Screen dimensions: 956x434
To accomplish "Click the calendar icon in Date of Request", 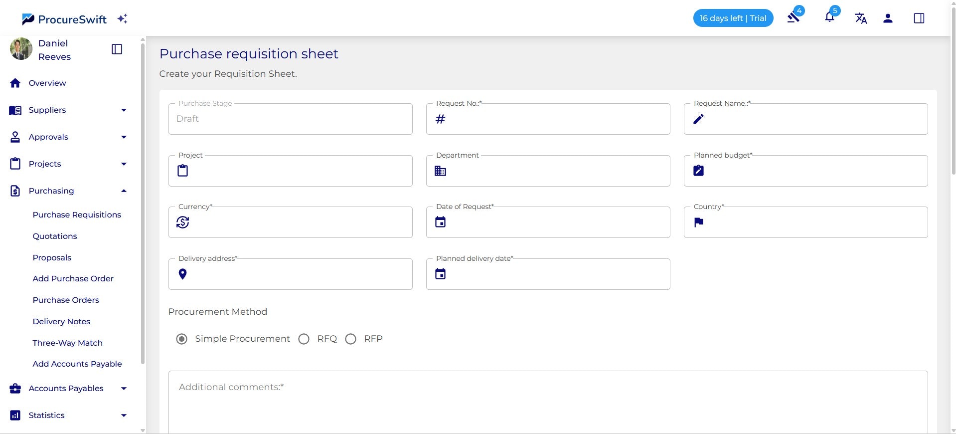I will (441, 222).
